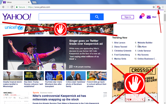Open the ad blocker extension icon
The image size is (166, 104).
[x=158, y=7]
